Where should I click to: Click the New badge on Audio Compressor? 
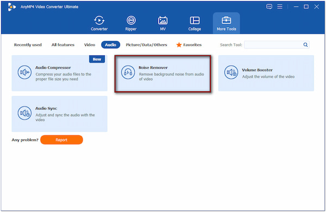[x=97, y=59]
